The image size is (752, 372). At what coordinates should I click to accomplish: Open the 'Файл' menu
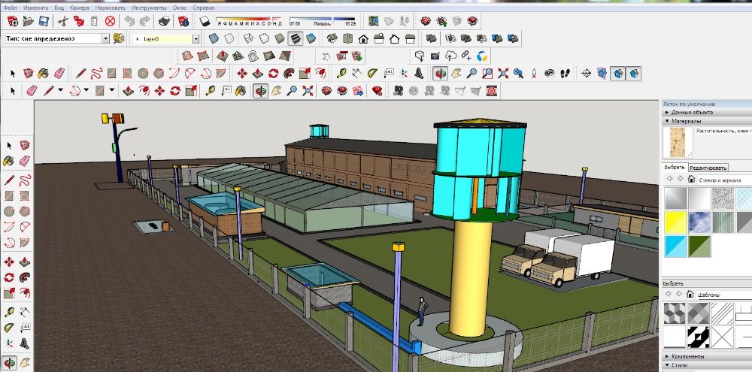pyautogui.click(x=10, y=8)
